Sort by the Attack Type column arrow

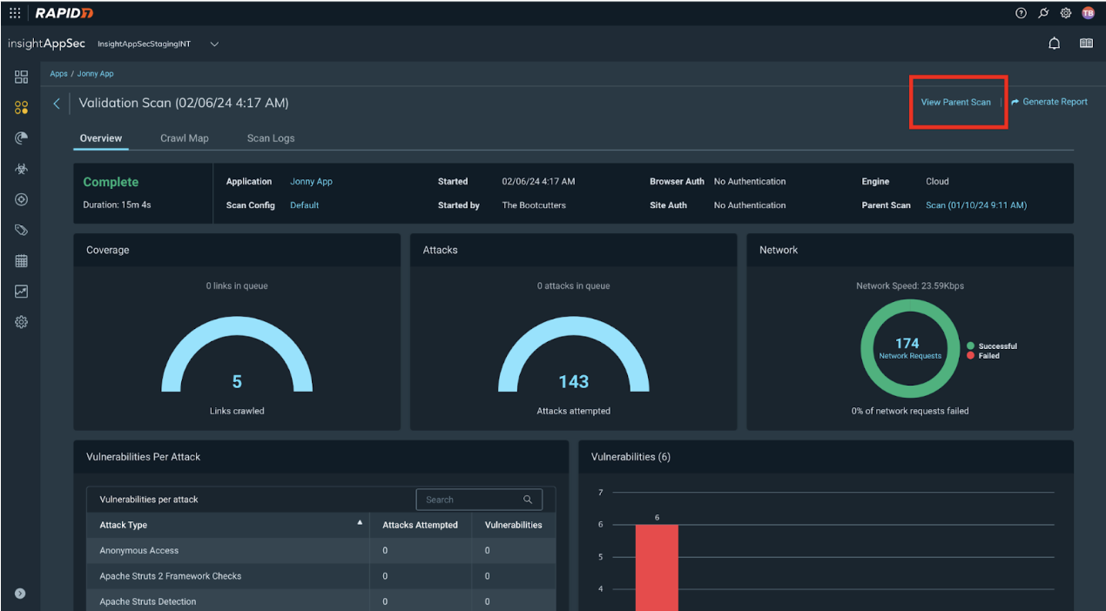pos(360,523)
